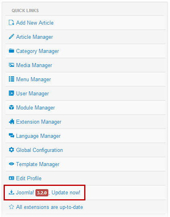Open the Add New Article link
This screenshot has height=217, width=170.
35,23
